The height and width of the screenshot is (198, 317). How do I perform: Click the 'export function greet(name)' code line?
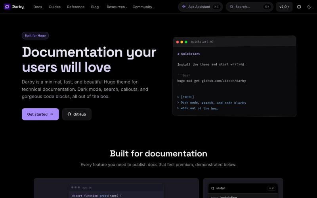click(x=97, y=196)
